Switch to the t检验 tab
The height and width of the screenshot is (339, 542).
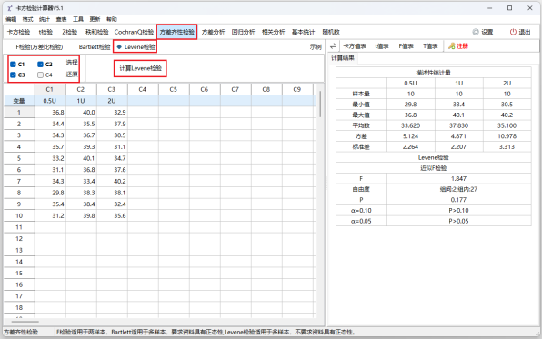(45, 32)
